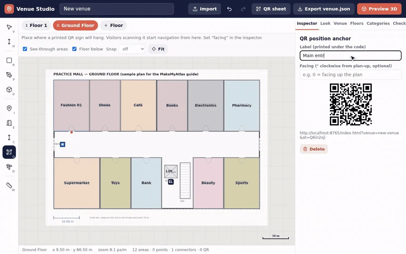Select the Toys room

tap(115, 183)
